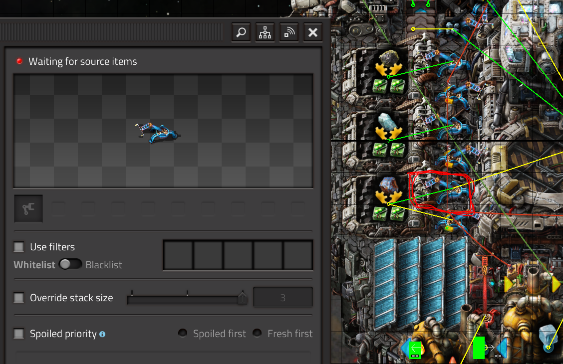Select the Fresh first radio button
This screenshot has height=364, width=563.
tap(257, 333)
